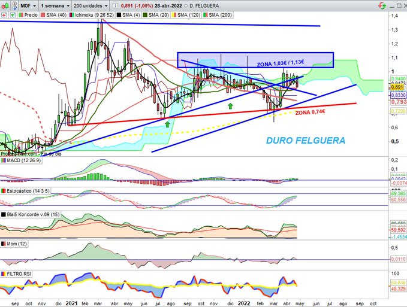
Task: Open Blai5 Koncorde v.09 (15) label
Action: coord(33,214)
